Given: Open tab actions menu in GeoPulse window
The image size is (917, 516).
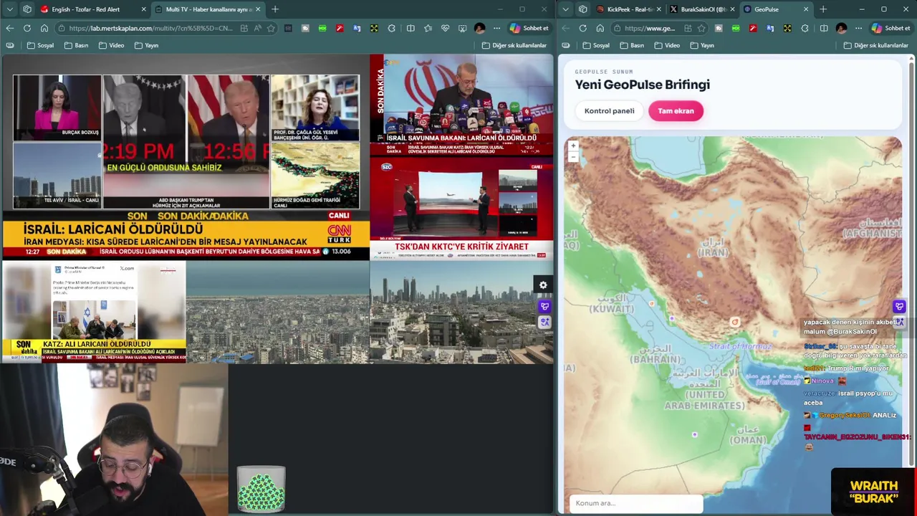Looking at the screenshot, I should click(566, 9).
